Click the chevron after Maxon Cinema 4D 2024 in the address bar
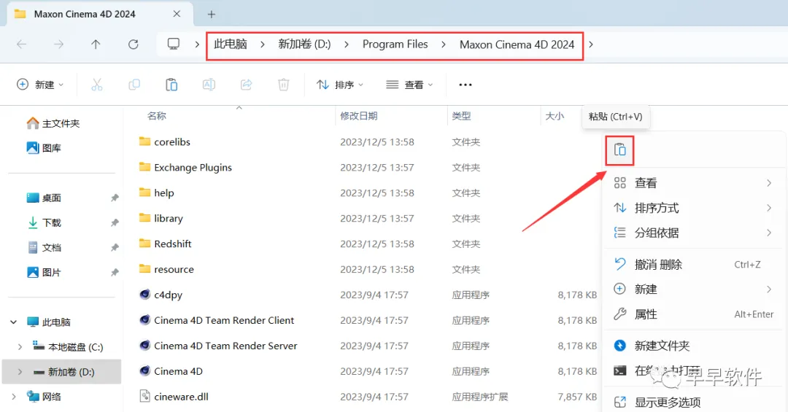 click(x=591, y=44)
